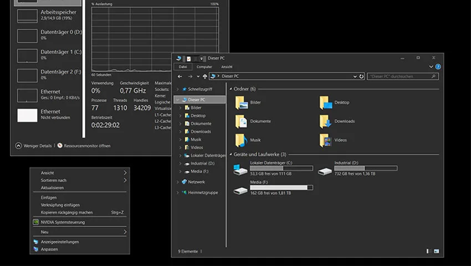
Task: Expand Netzwerk in navigation tree
Action: 177,182
